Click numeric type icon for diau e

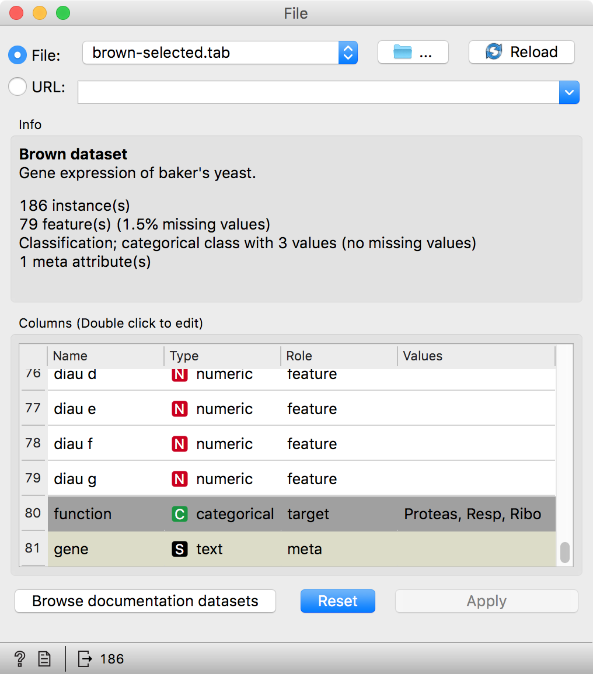tap(179, 409)
